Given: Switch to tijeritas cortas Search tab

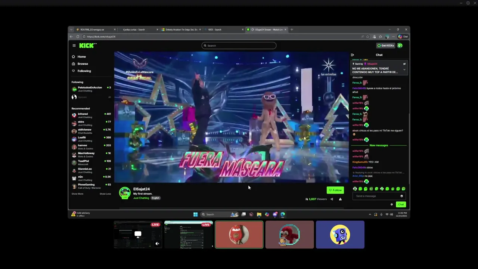Looking at the screenshot, I should (138, 30).
